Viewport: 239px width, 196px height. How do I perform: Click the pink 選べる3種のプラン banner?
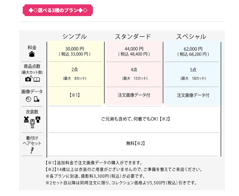pyautogui.click(x=58, y=10)
